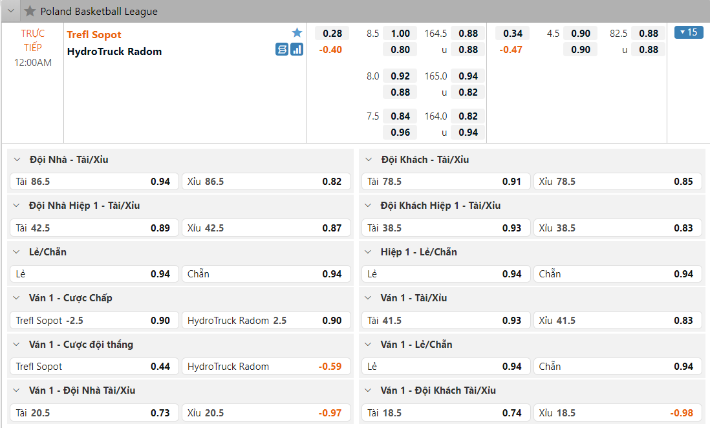
Task: Open the live scoreboard icon for the match
Action: click(x=282, y=49)
